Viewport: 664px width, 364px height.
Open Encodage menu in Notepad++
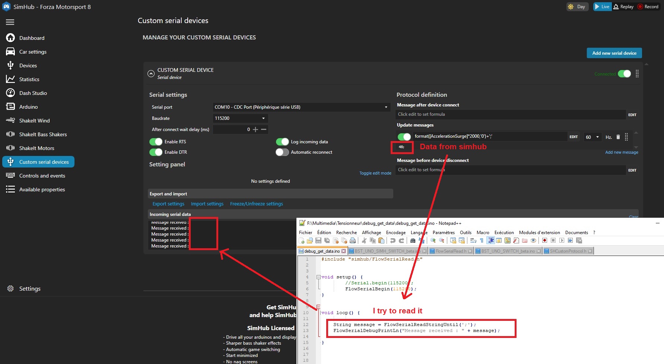click(x=395, y=233)
